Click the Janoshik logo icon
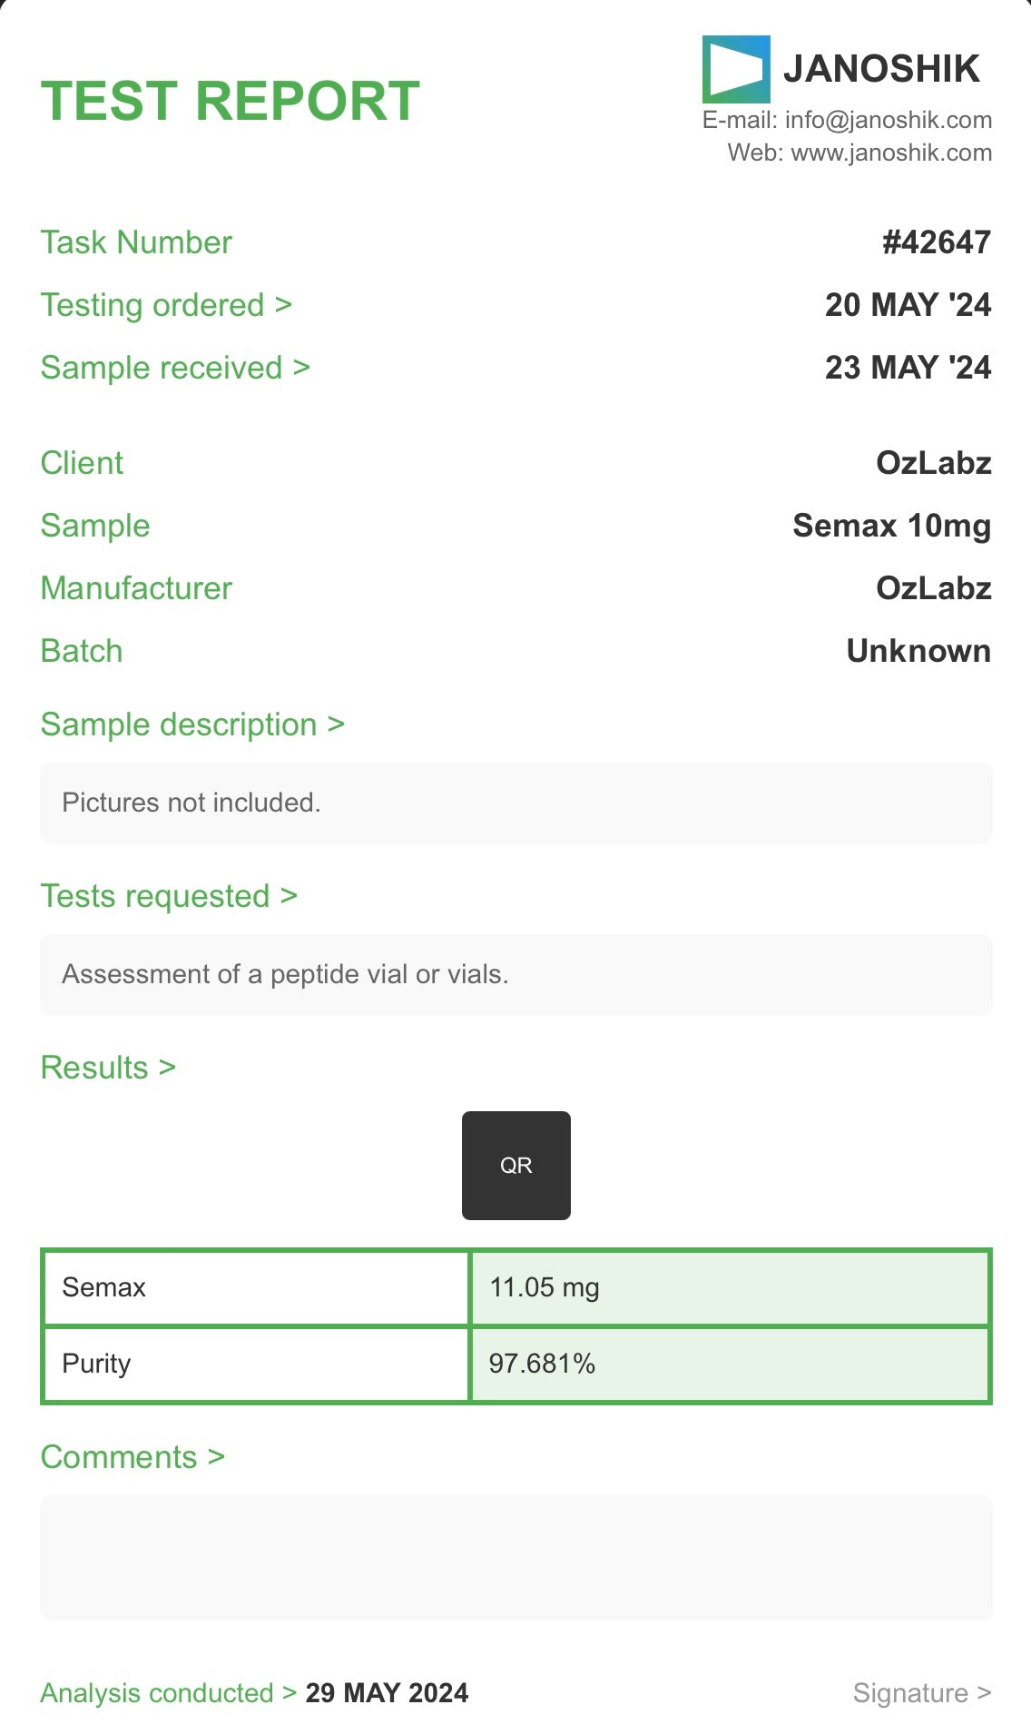 (x=736, y=69)
